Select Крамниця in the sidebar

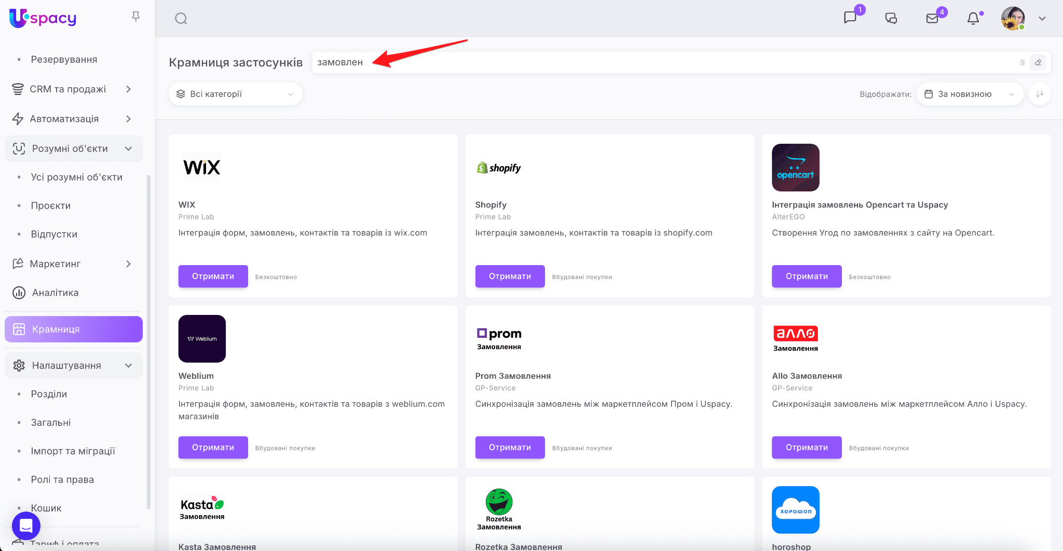tap(74, 329)
